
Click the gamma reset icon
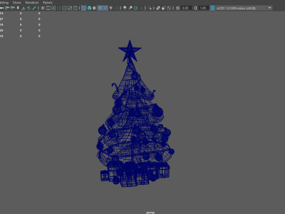click(195, 8)
